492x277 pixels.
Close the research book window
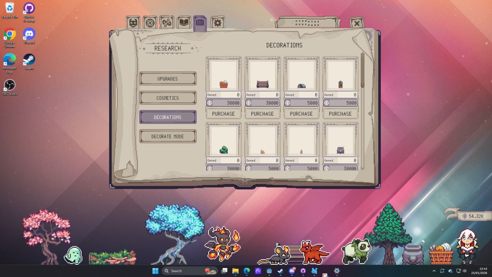coord(357,23)
